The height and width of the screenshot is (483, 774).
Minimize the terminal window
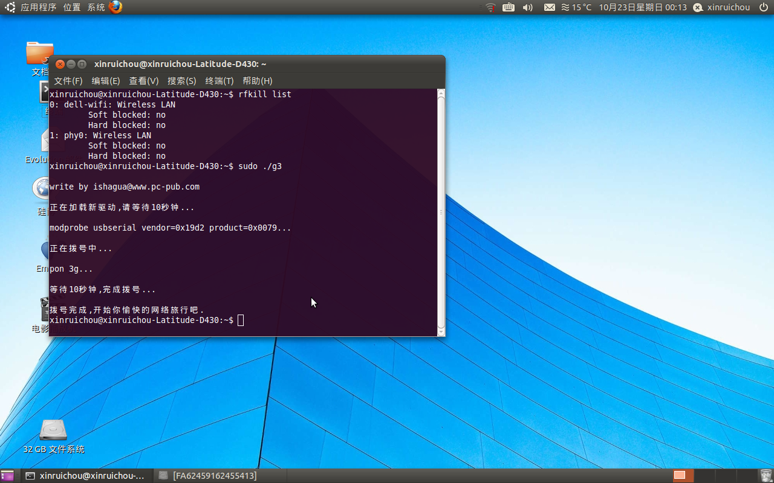[71, 64]
